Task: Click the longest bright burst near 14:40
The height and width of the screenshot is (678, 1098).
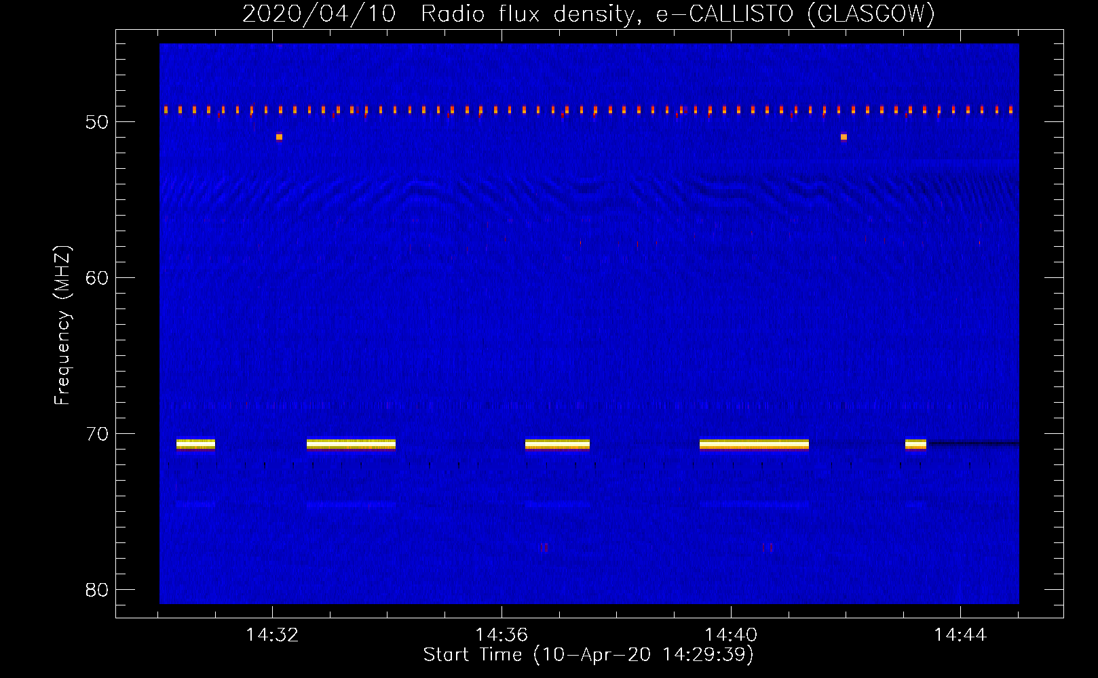Action: [754, 444]
